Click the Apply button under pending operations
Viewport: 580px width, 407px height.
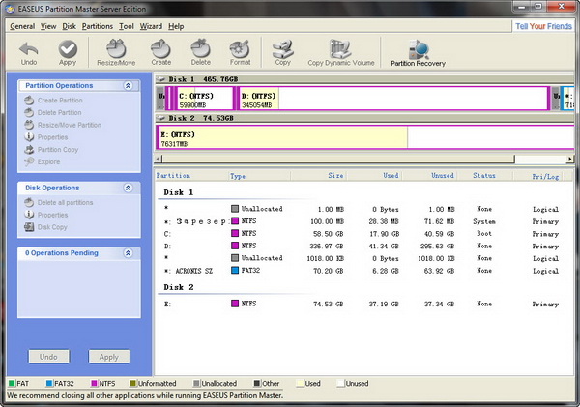coord(109,357)
